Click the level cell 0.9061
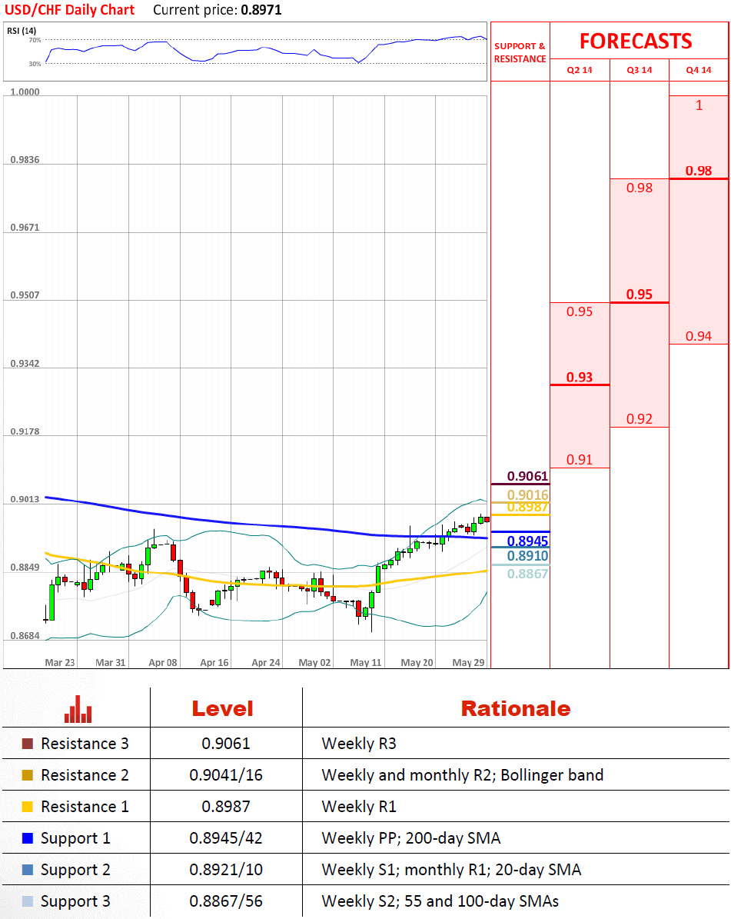Screen dimensions: 731x919 (225, 744)
